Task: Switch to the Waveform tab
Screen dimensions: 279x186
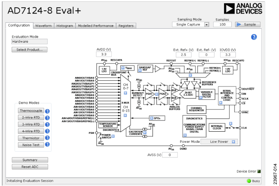Action: pos(43,26)
